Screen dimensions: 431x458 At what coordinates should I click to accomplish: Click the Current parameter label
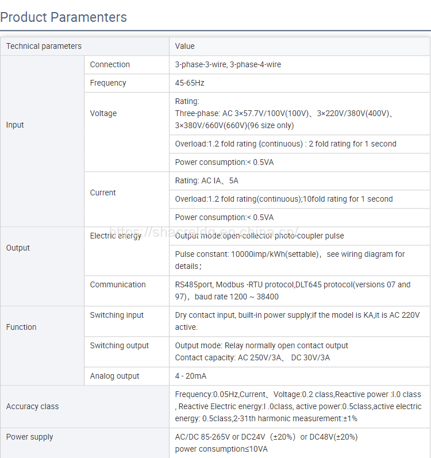(x=103, y=193)
